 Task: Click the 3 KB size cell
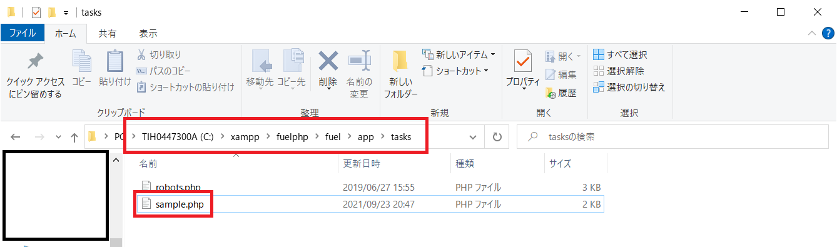(592, 187)
